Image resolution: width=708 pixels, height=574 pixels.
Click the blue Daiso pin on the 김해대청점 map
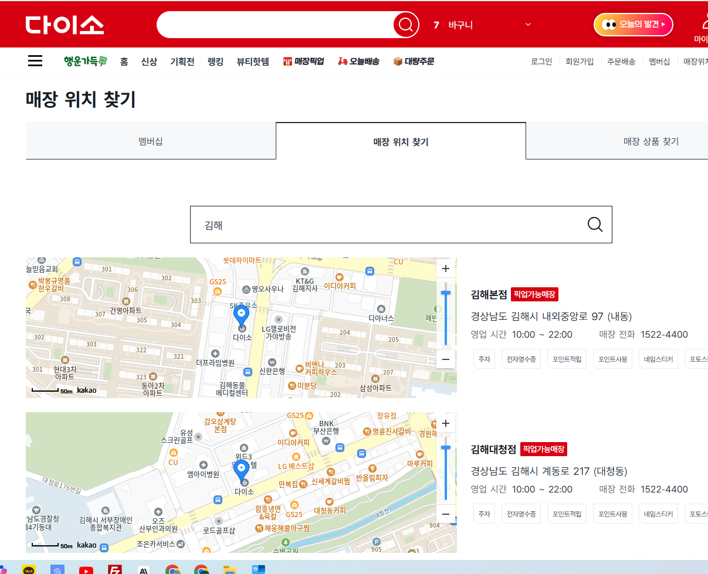(x=241, y=472)
